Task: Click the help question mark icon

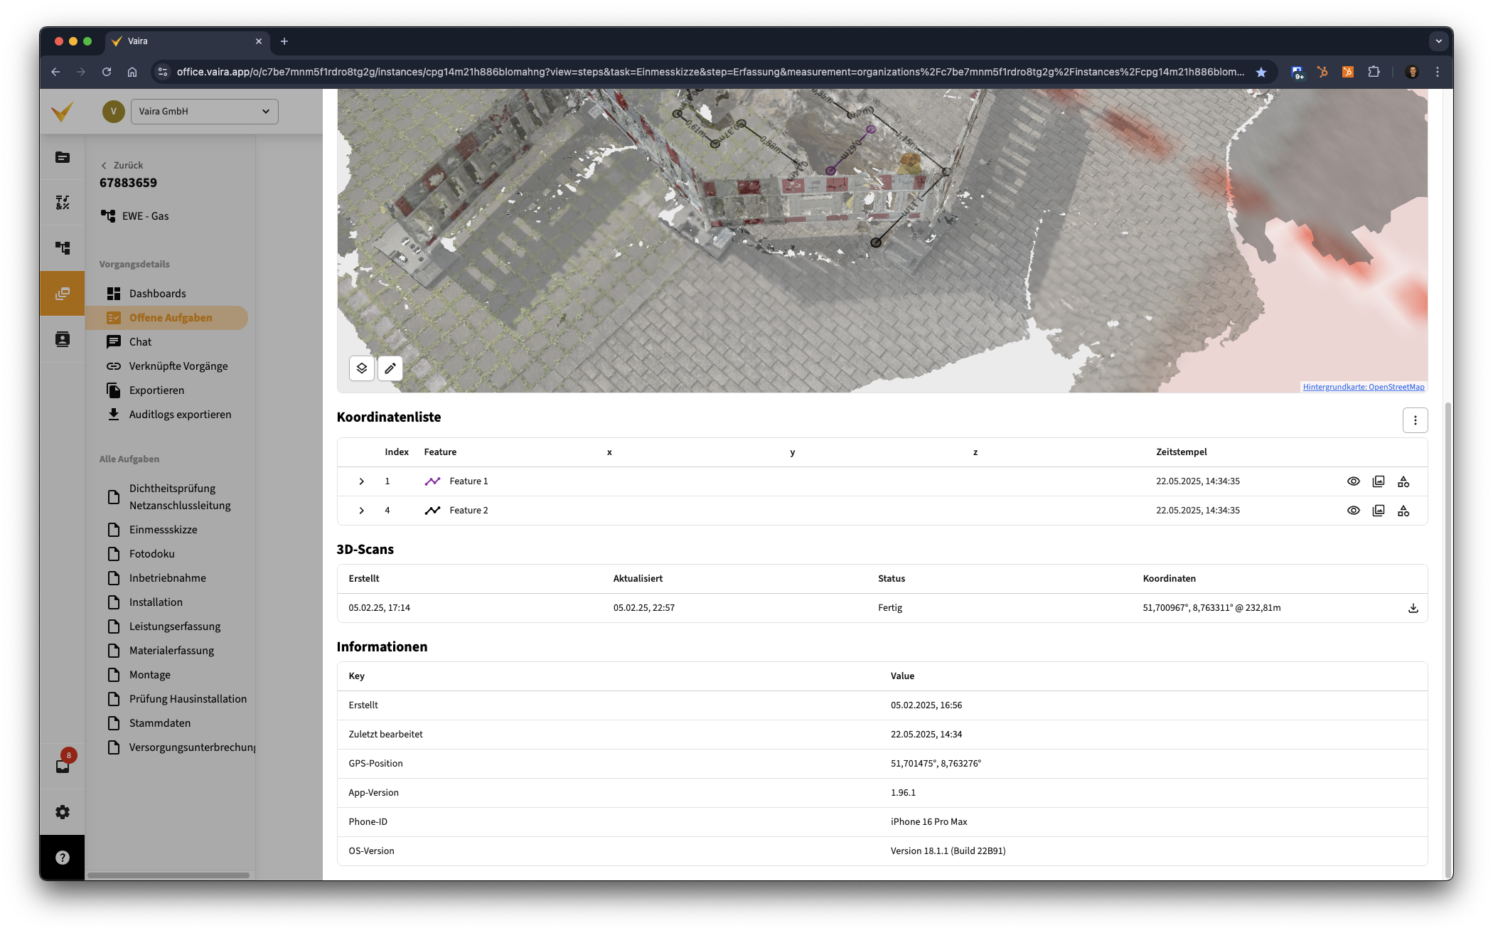Action: (63, 858)
